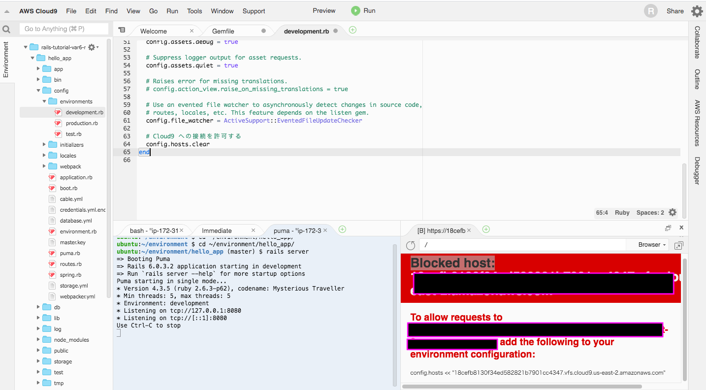Screen dimensions: 706x390
Task: Collapse the menu bar with arrow icon
Action: (7, 11)
